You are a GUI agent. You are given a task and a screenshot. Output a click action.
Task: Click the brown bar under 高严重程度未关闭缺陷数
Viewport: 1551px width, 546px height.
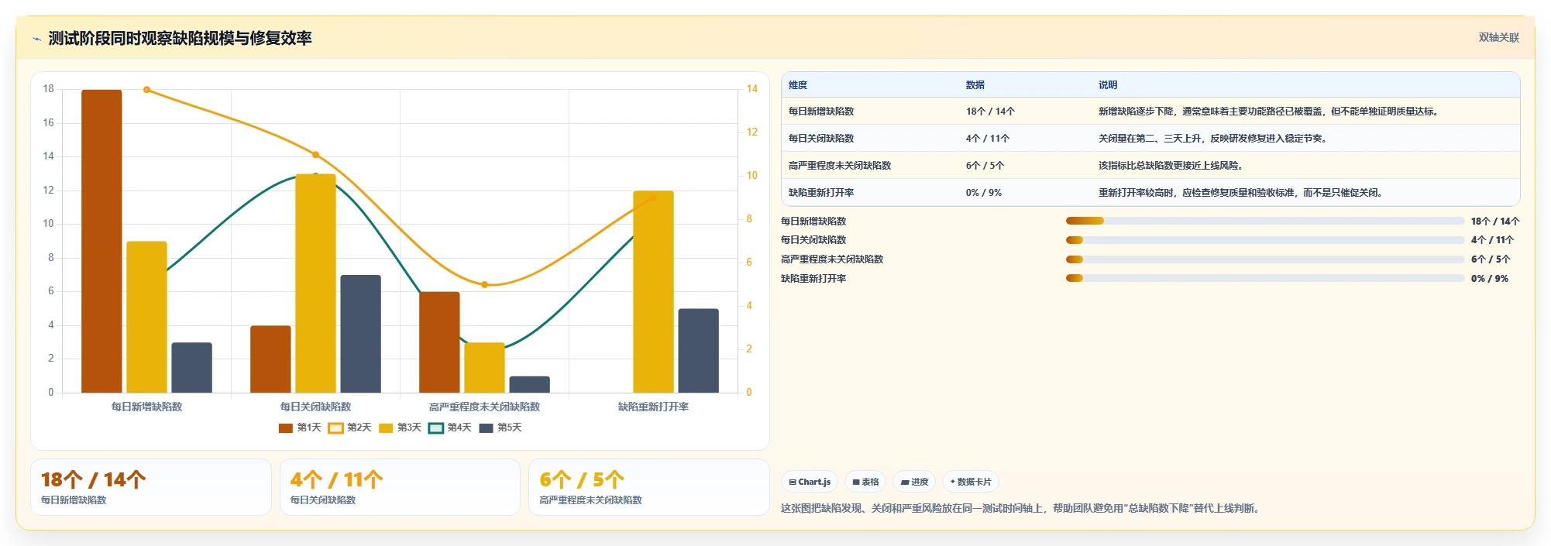click(439, 342)
